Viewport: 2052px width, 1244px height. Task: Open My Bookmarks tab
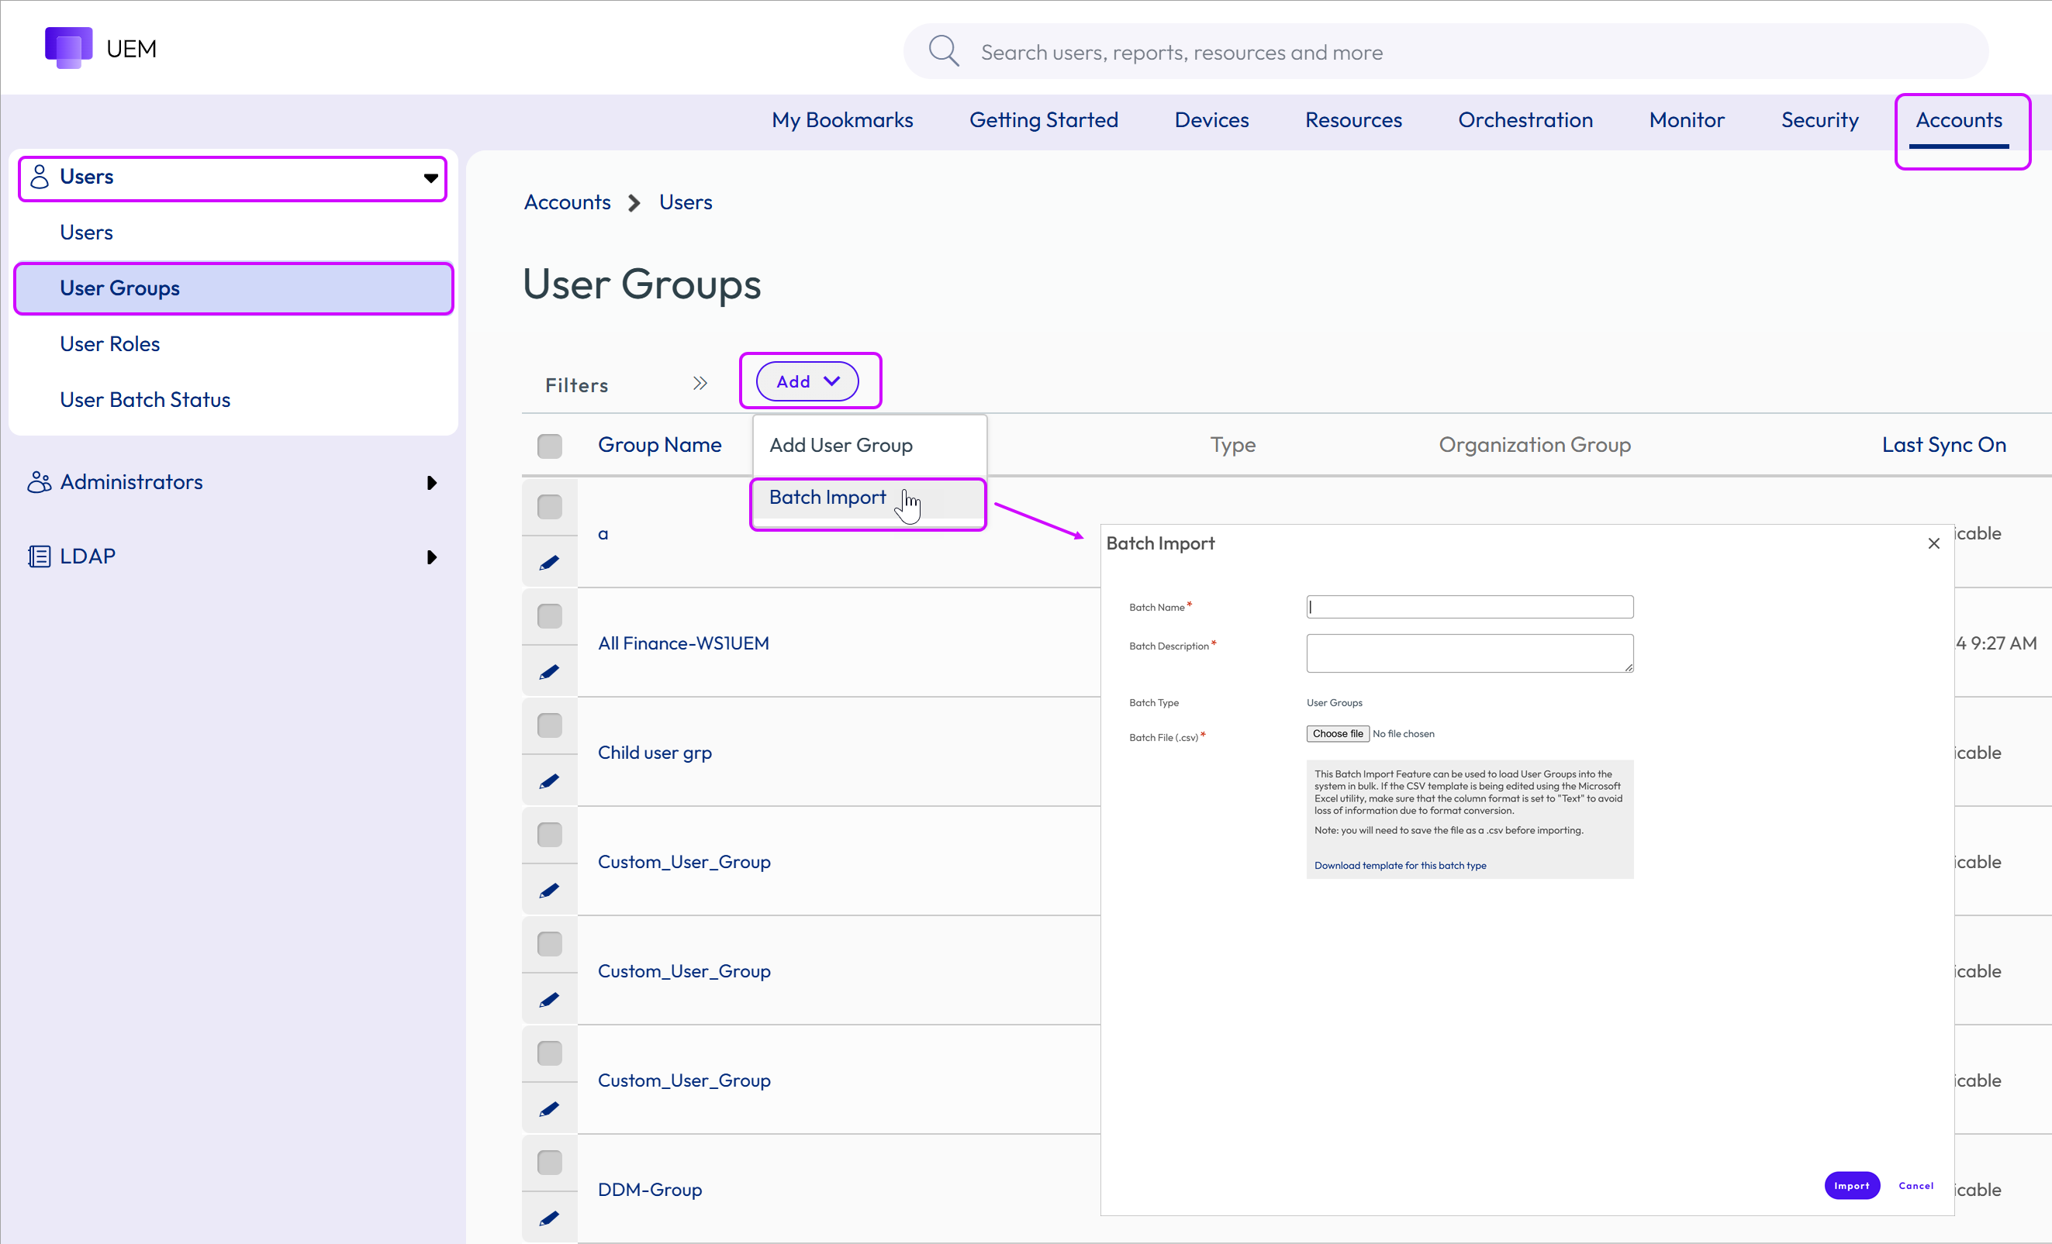coord(842,120)
